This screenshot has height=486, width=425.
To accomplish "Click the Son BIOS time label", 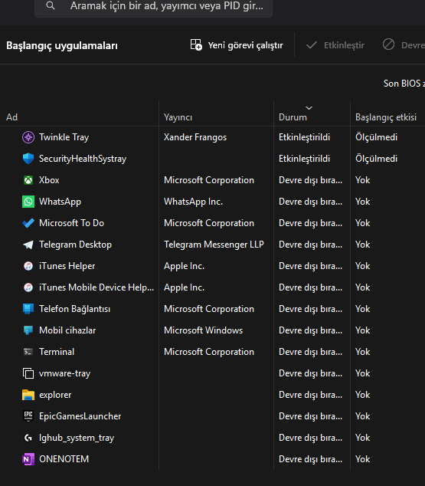I will [404, 84].
